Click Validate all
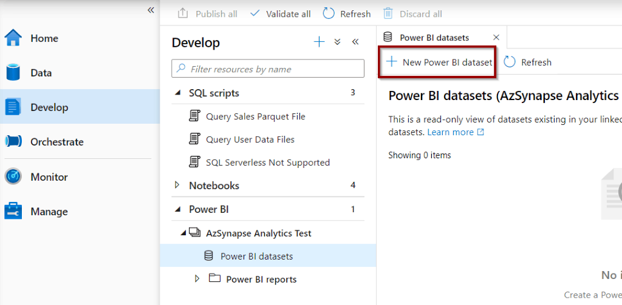 pos(281,14)
